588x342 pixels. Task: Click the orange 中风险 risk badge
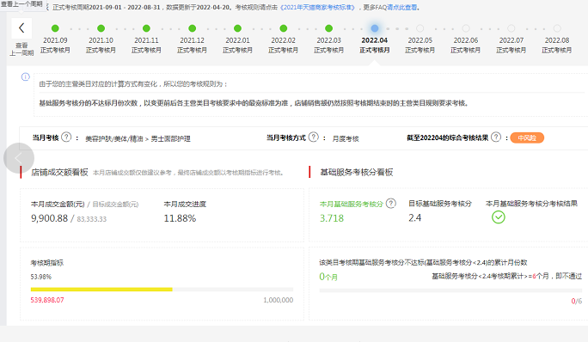tap(527, 138)
